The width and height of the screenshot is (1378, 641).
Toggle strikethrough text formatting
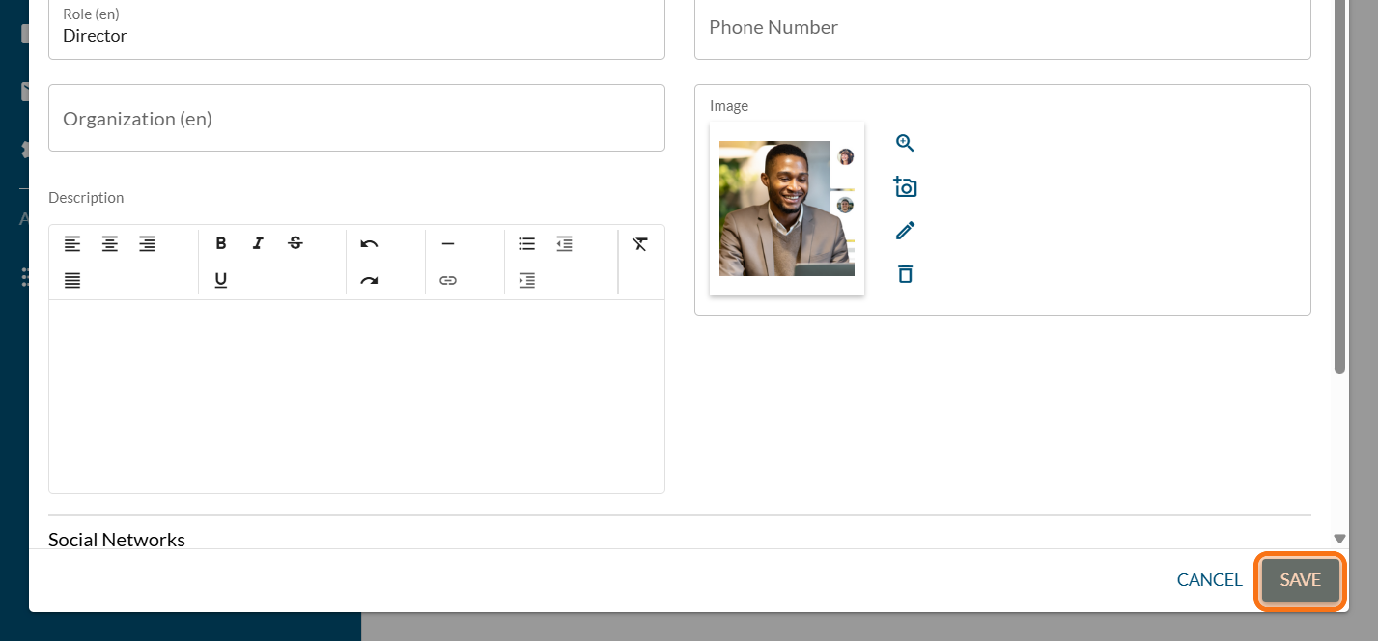click(295, 244)
